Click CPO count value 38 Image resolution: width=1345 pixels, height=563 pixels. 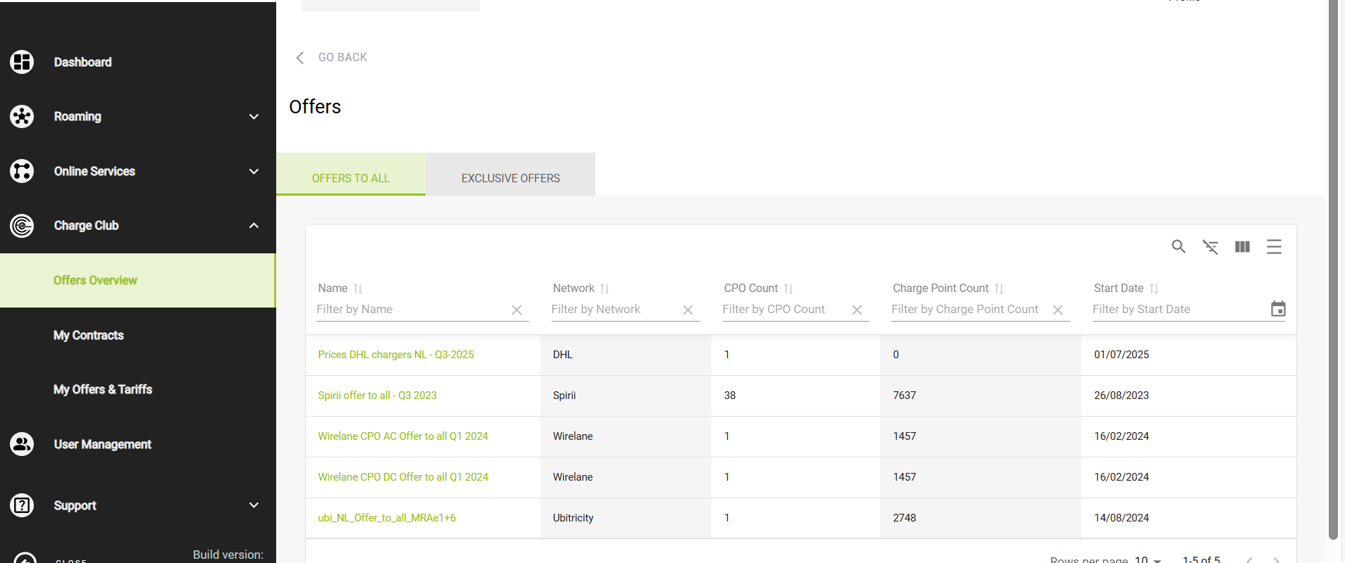point(730,396)
